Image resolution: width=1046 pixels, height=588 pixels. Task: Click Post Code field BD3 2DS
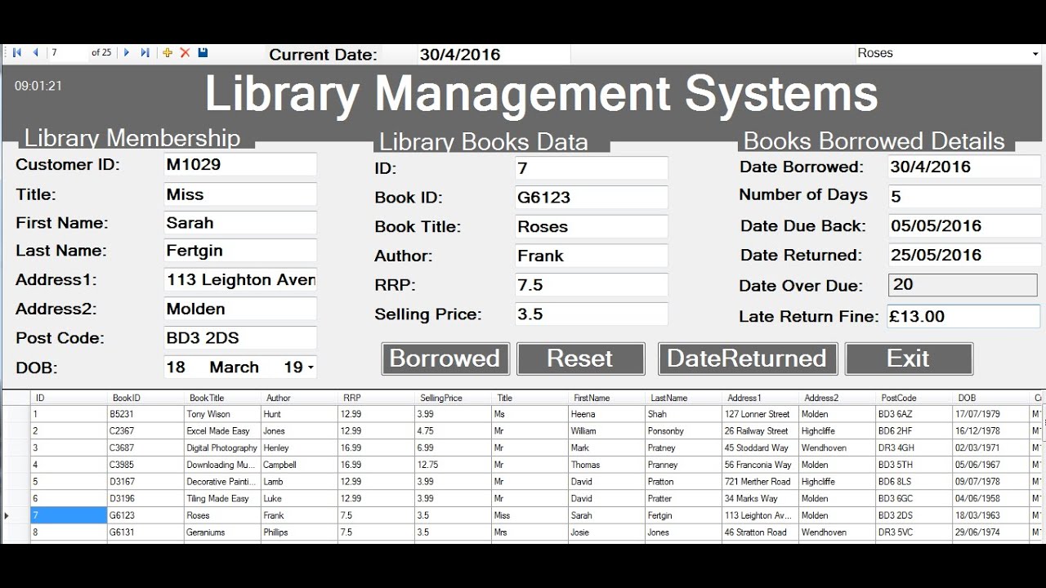[240, 338]
